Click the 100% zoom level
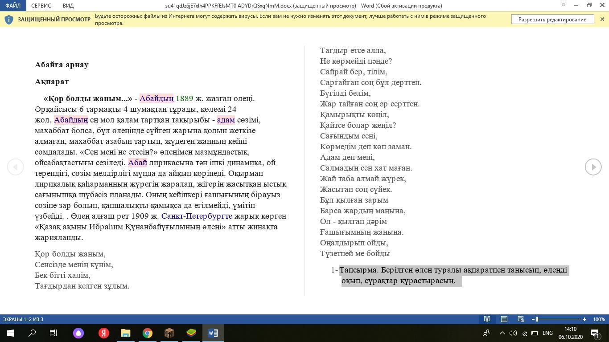609x342 pixels. pos(599,319)
